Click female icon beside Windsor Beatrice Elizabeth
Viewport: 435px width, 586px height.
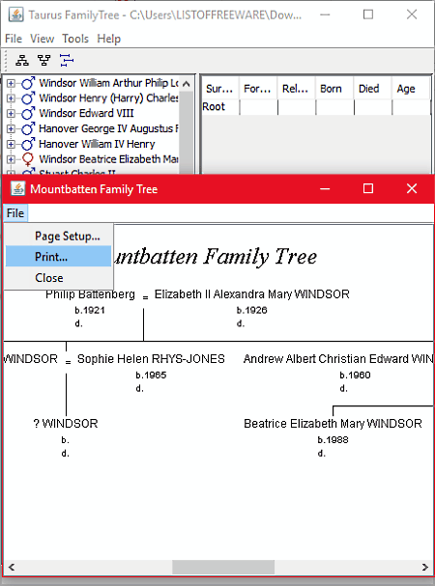click(28, 159)
